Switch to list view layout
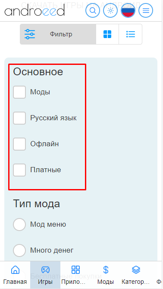 [x=131, y=34]
